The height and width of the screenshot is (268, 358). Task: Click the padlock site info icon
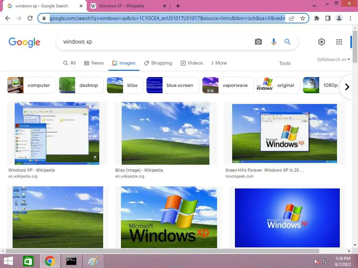click(x=44, y=18)
